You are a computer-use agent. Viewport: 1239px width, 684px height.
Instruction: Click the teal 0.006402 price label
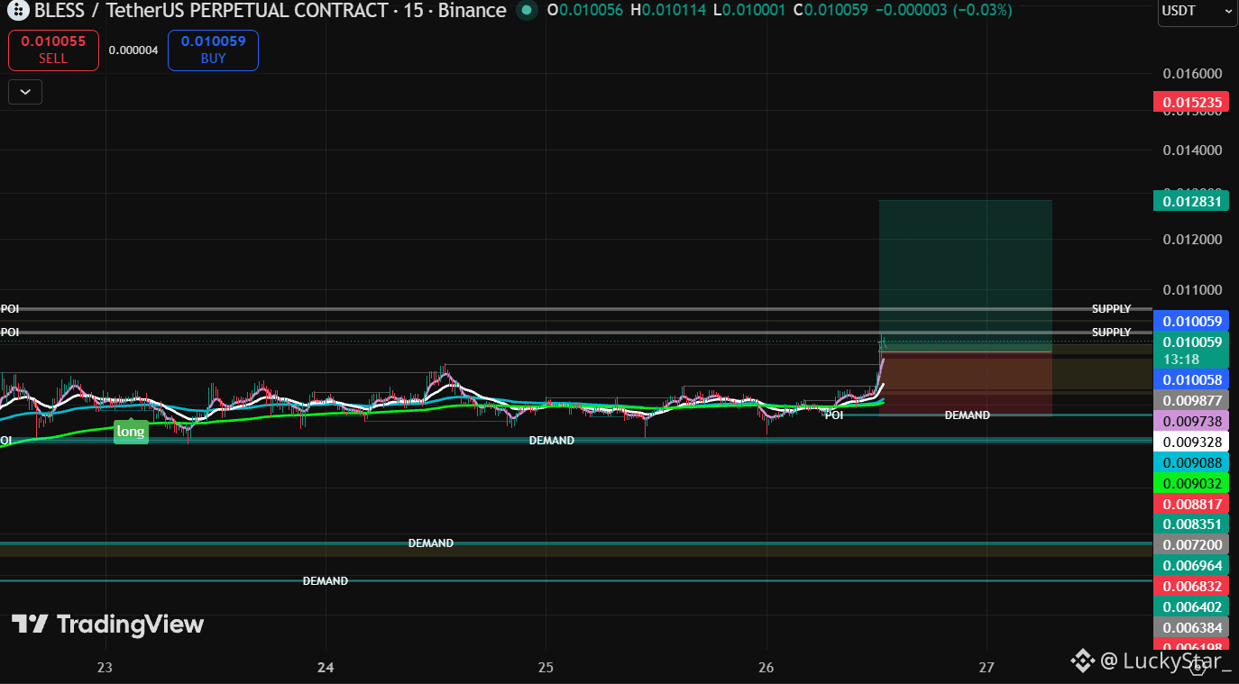(1191, 606)
